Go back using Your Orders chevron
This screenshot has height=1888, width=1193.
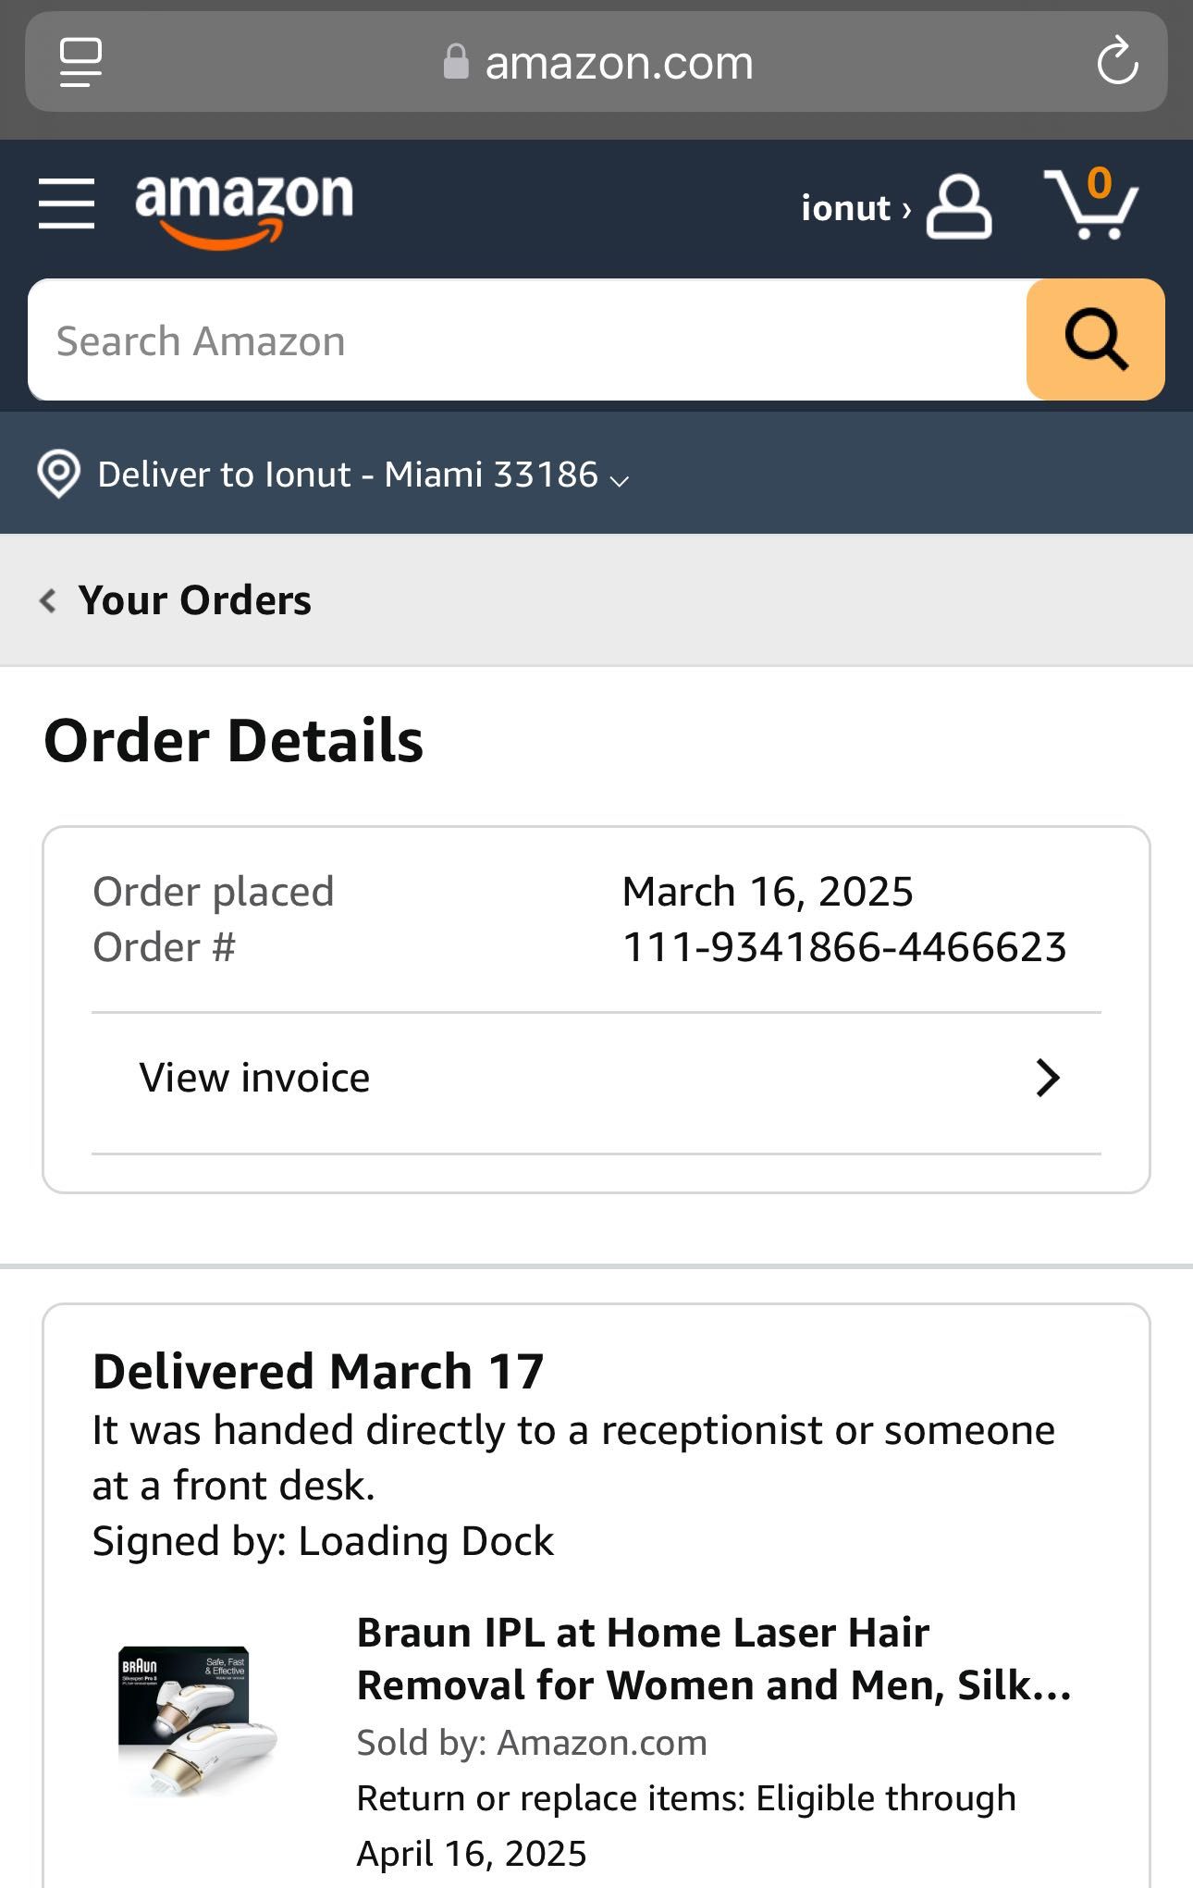point(48,600)
